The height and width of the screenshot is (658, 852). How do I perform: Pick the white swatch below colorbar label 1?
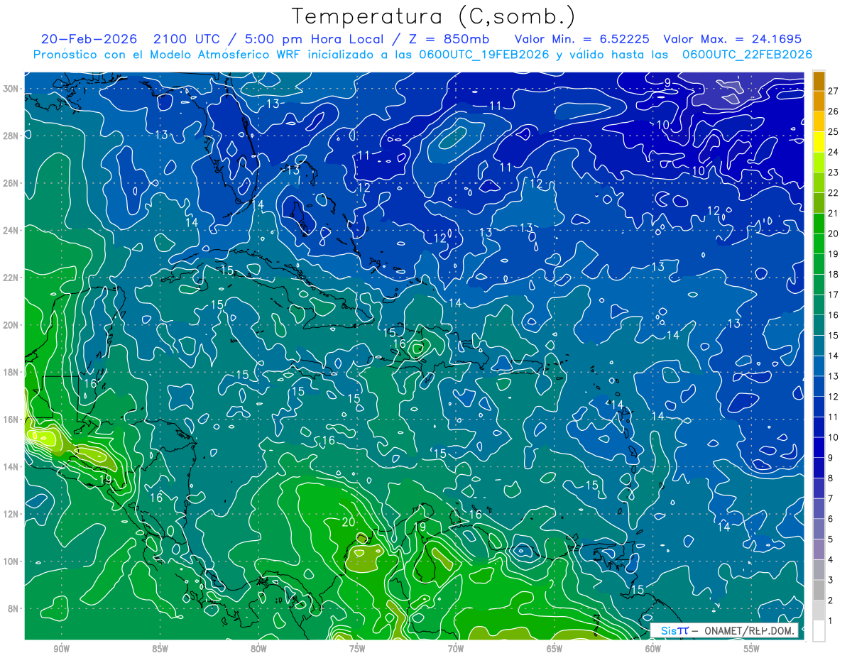(819, 631)
